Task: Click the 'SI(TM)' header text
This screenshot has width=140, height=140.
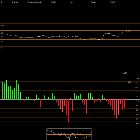Action: tap(53, 2)
